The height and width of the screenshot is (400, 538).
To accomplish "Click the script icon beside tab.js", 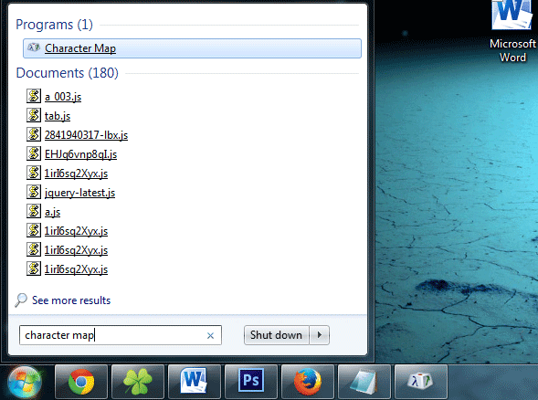I will tap(34, 115).
